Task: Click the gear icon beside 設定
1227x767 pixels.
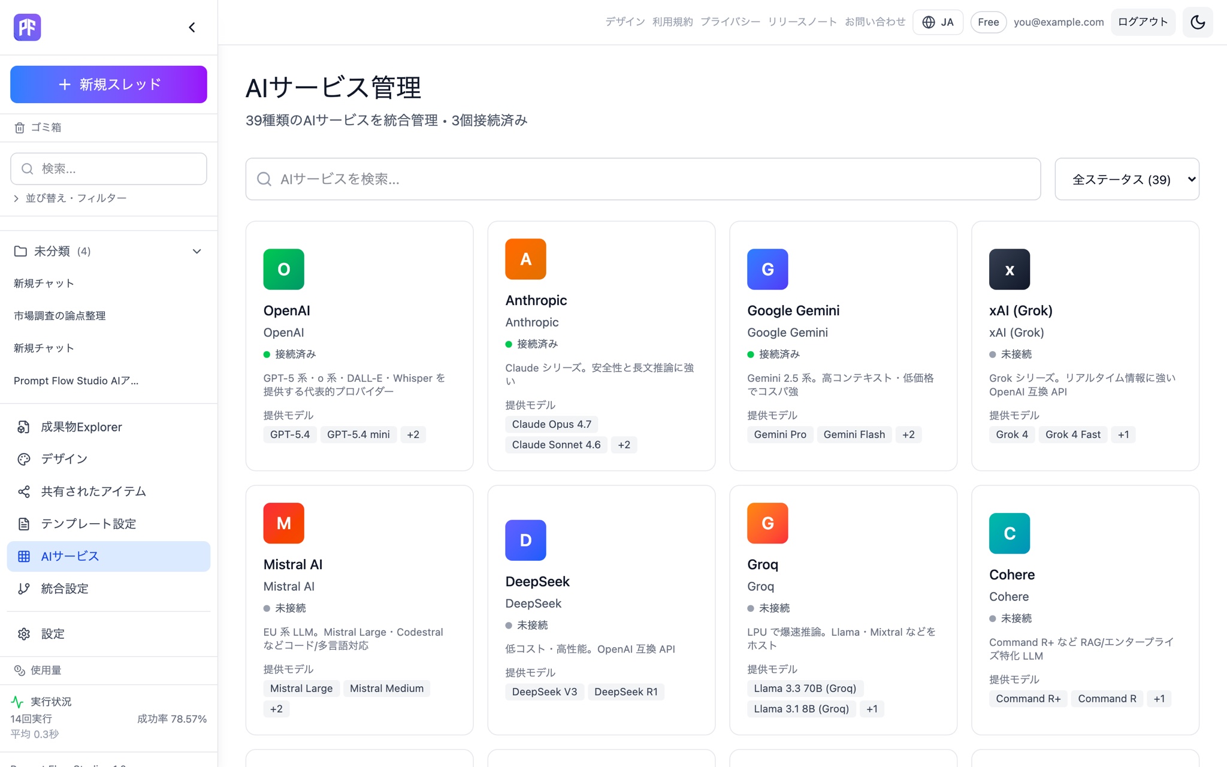Action: coord(24,634)
